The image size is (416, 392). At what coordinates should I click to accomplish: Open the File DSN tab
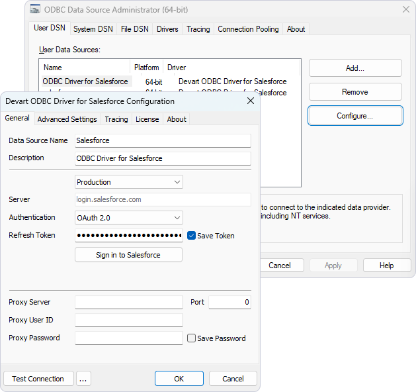(x=134, y=29)
